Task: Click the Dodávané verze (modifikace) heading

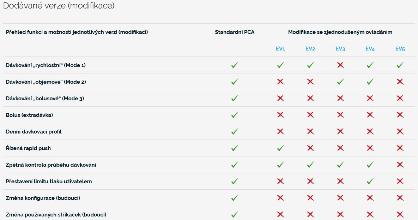Action: (59, 6)
